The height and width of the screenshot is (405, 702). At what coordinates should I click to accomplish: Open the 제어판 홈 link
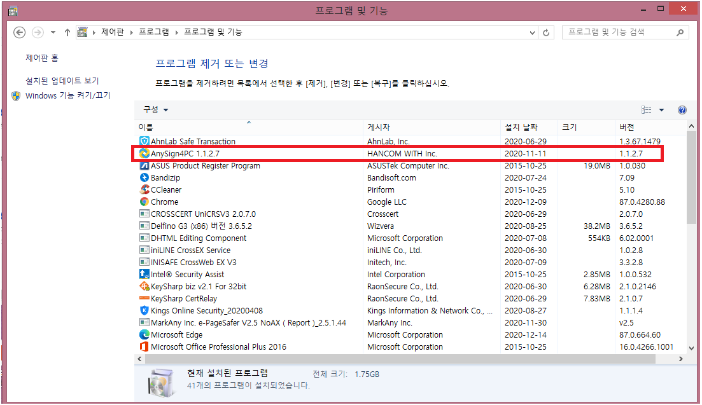(42, 58)
